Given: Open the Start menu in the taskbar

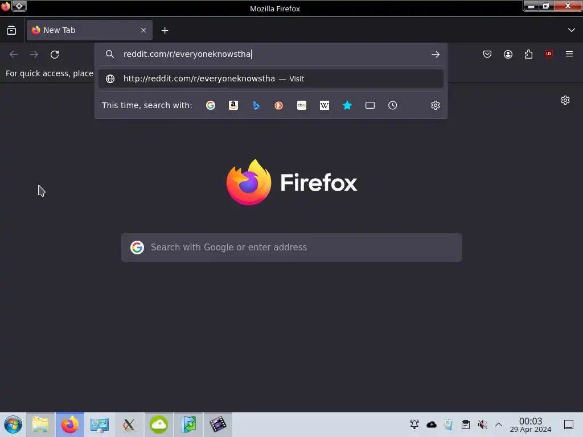Looking at the screenshot, I should click(x=13, y=424).
